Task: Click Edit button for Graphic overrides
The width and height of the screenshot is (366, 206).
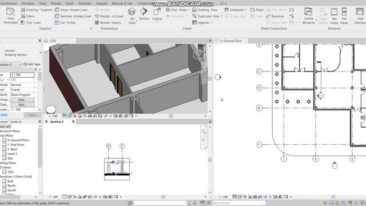Action: [x=22, y=100]
